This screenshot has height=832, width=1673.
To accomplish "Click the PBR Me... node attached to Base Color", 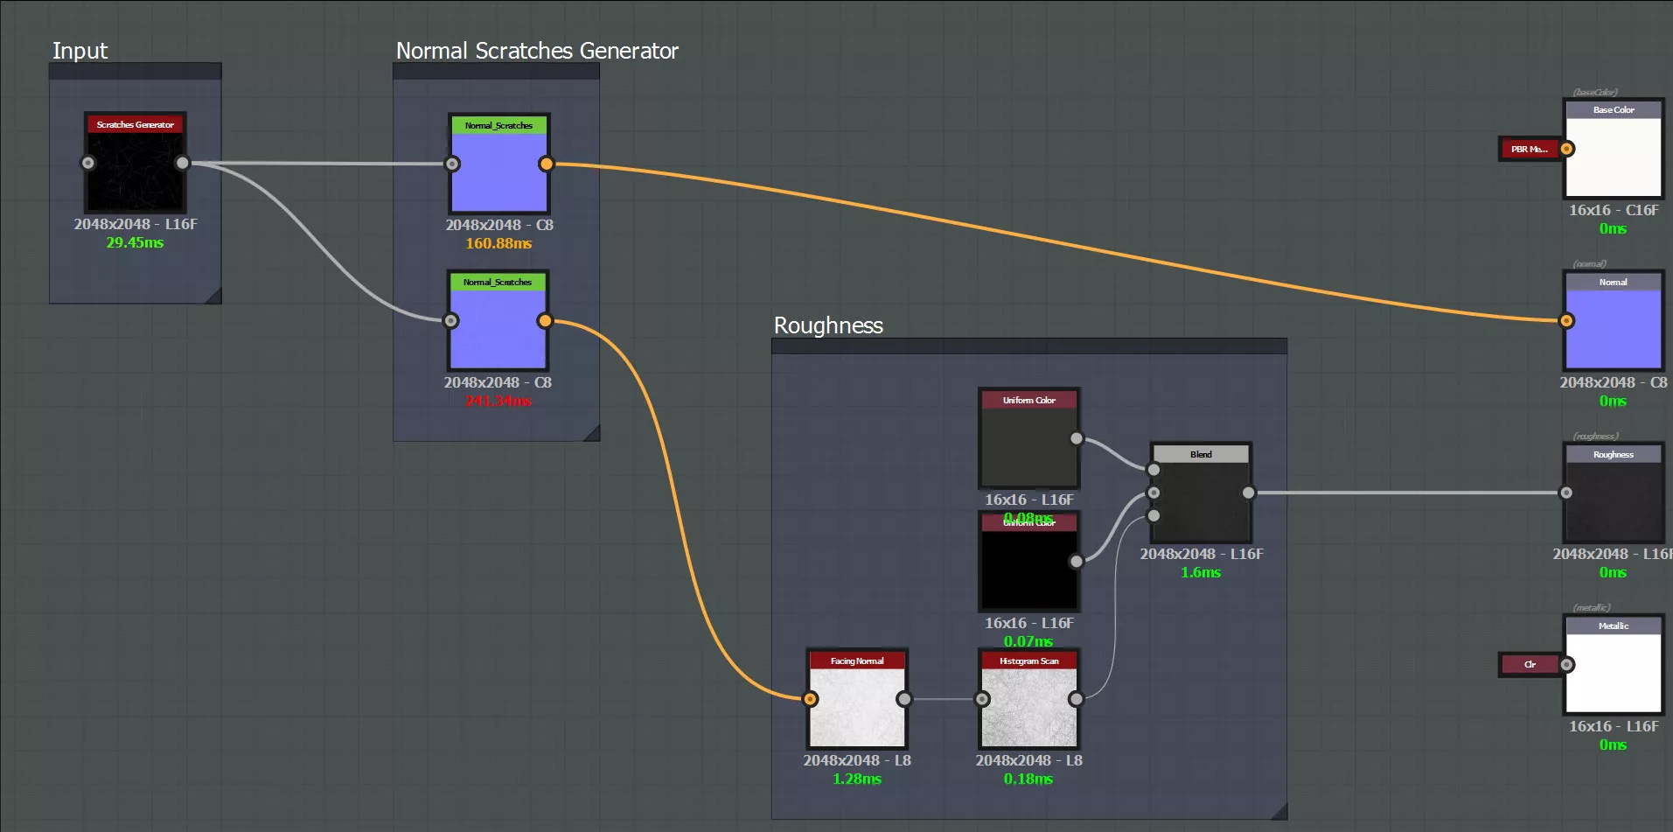I will 1529,150.
